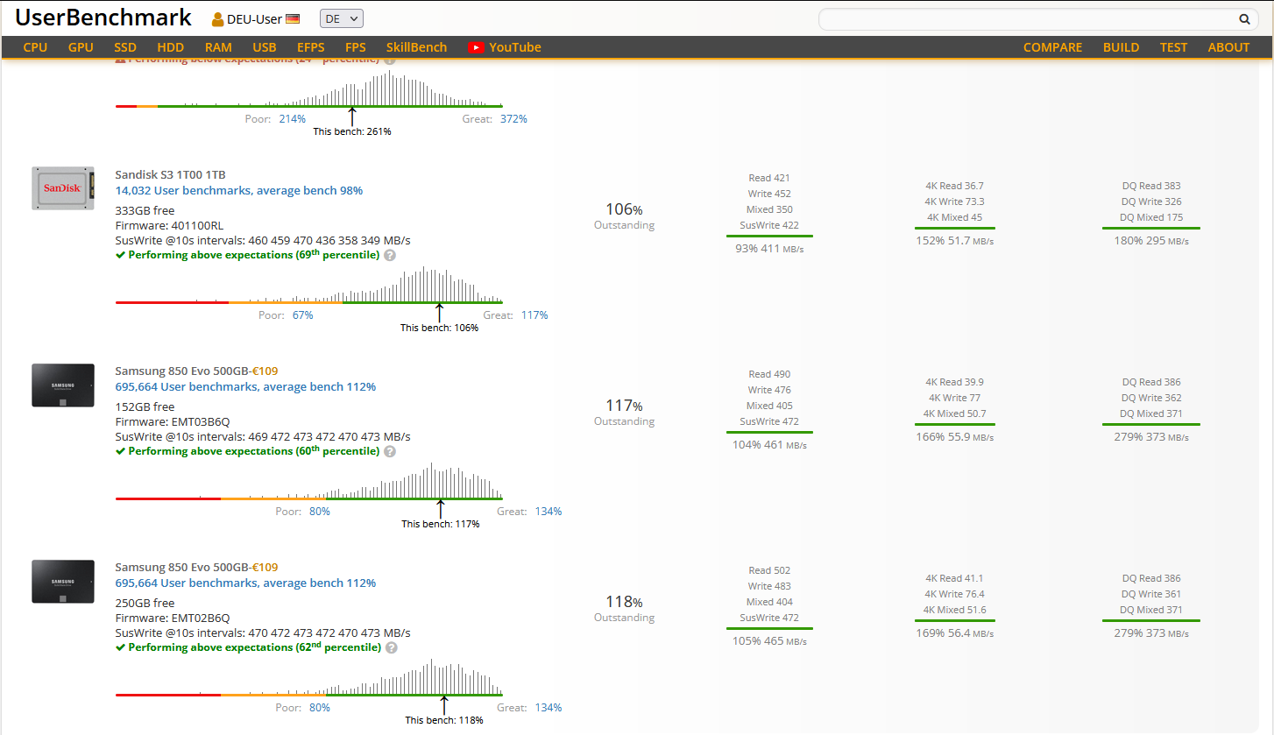The width and height of the screenshot is (1274, 735).
Task: Click the help icon beside 60th percentile
Action: coord(390,451)
